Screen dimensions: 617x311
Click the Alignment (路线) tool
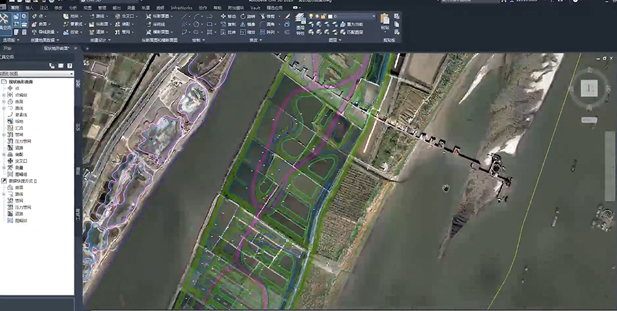(x=98, y=16)
